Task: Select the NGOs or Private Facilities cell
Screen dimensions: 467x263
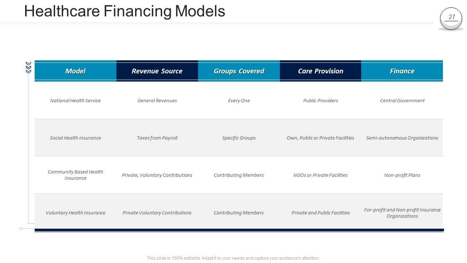Action: click(x=320, y=175)
